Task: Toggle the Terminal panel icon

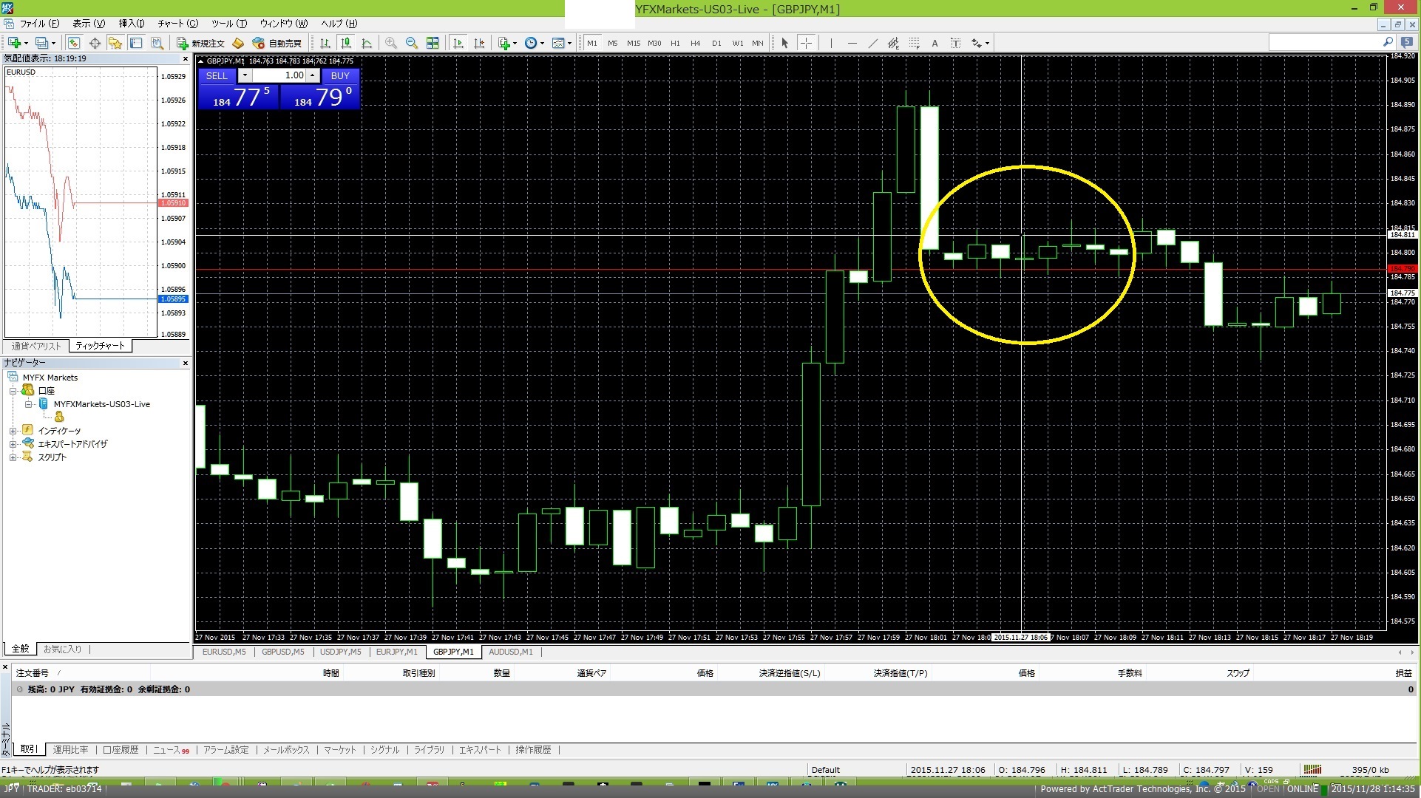Action: click(x=136, y=43)
